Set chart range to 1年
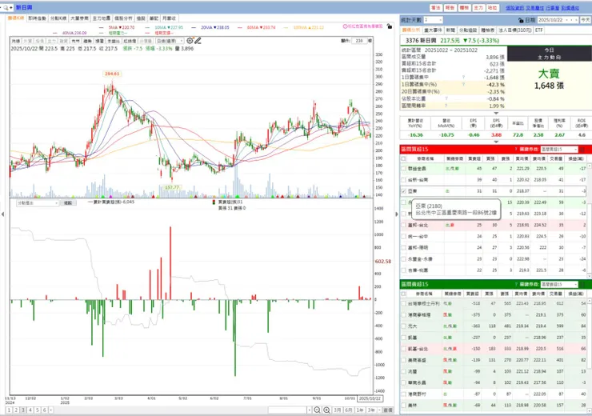Image resolution: width=592 pixels, height=416 pixels. (x=360, y=410)
